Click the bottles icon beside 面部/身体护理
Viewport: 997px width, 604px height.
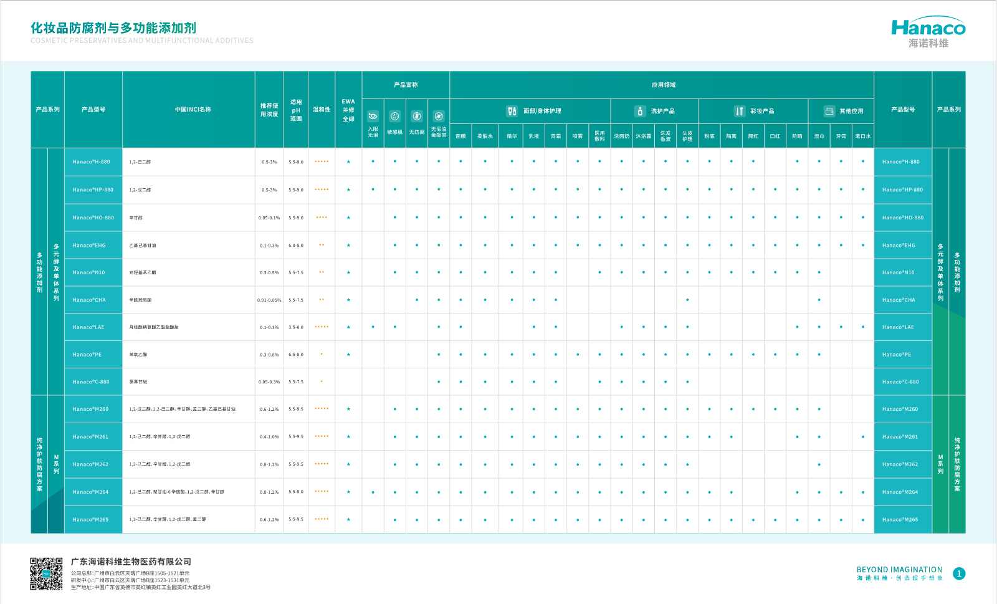(512, 111)
